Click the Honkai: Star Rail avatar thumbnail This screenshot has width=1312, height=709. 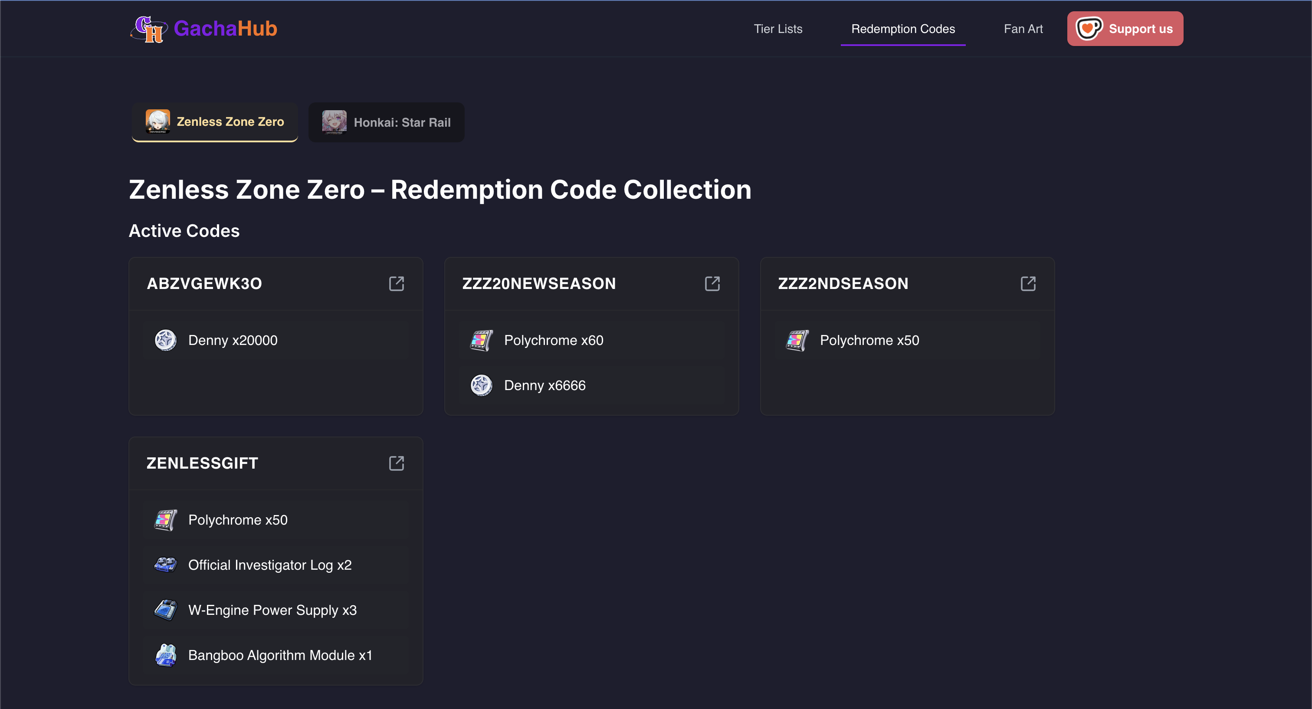coord(335,122)
